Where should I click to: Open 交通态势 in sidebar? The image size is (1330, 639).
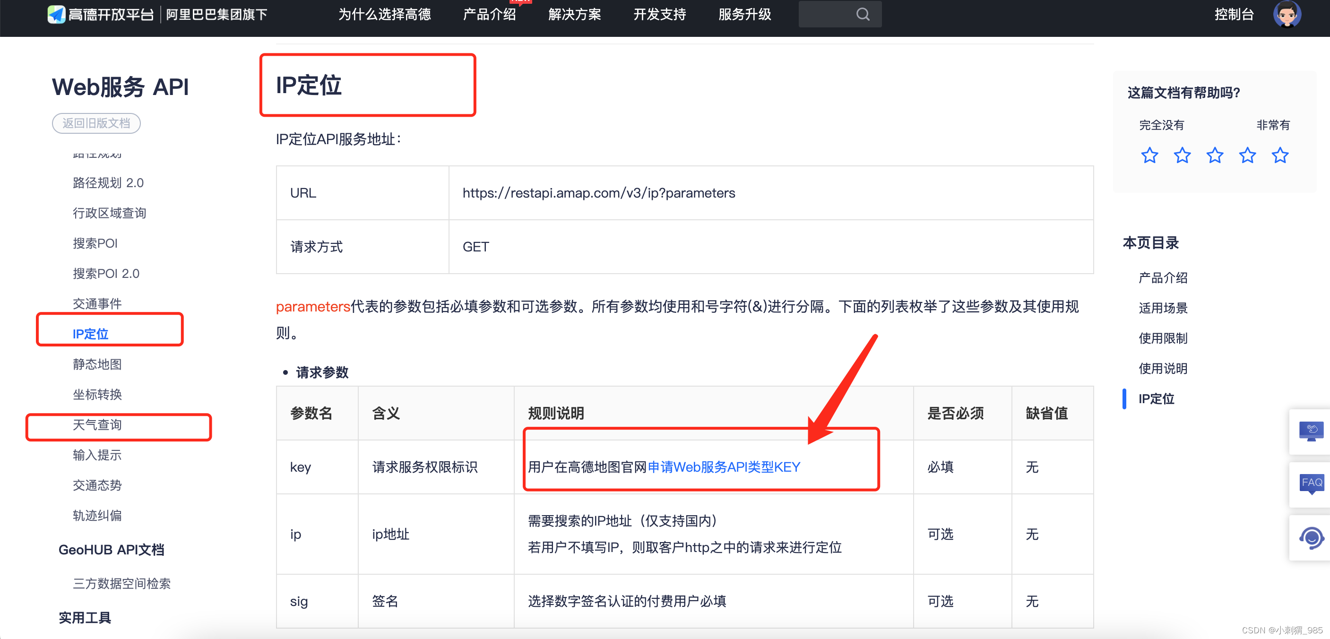click(x=97, y=485)
